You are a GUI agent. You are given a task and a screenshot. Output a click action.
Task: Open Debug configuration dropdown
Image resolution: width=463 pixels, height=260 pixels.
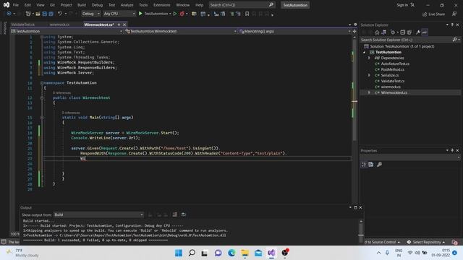(90, 14)
